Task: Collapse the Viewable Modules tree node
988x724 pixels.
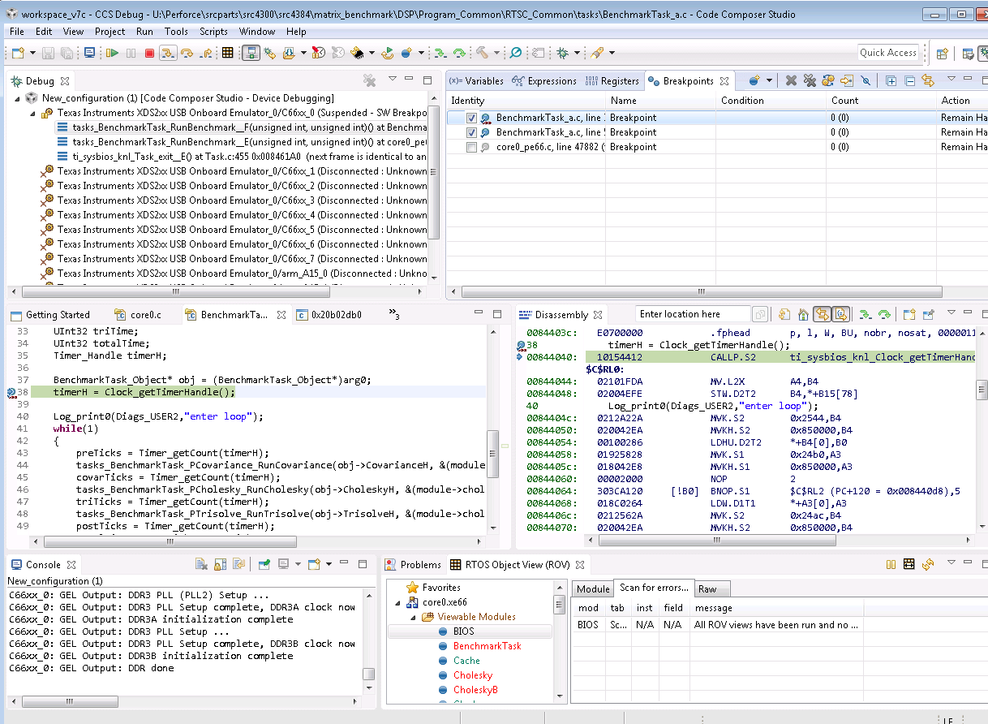Action: [412, 617]
